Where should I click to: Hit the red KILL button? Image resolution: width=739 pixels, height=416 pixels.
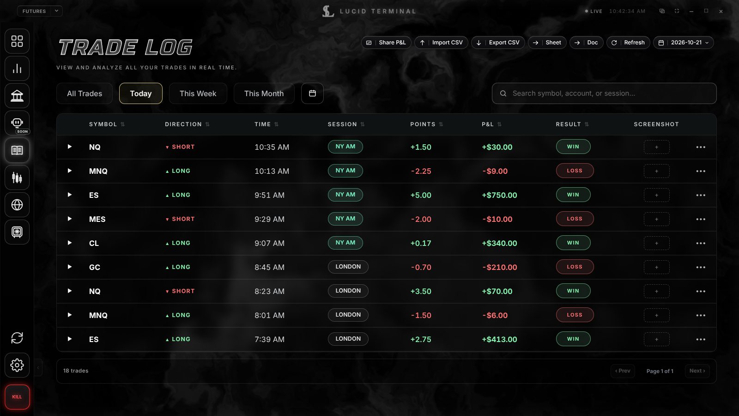pos(17,397)
